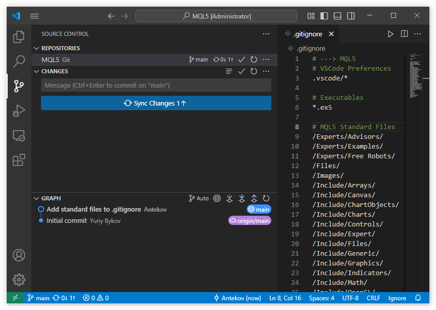This screenshot has height=310, width=436.
Task: Commit using checkmark in MQL5 repository row
Action: click(x=242, y=59)
